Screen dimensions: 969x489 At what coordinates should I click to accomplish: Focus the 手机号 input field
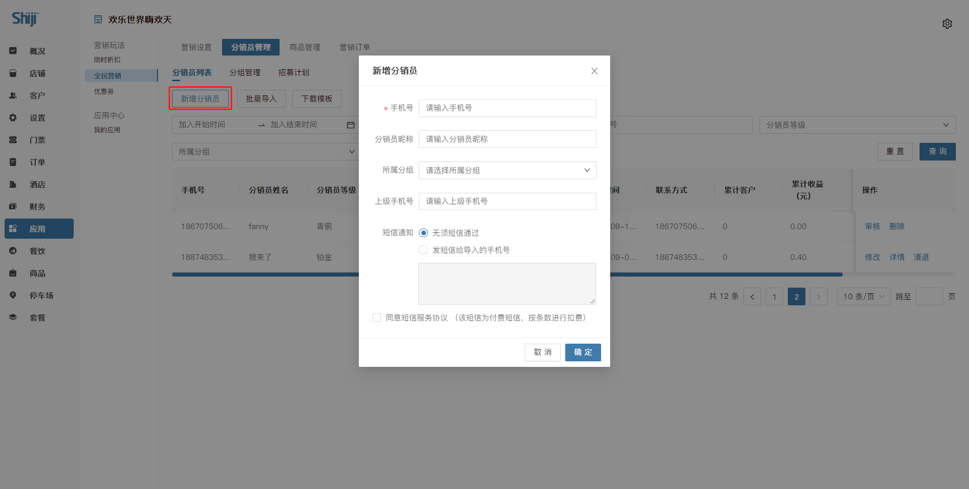(507, 108)
